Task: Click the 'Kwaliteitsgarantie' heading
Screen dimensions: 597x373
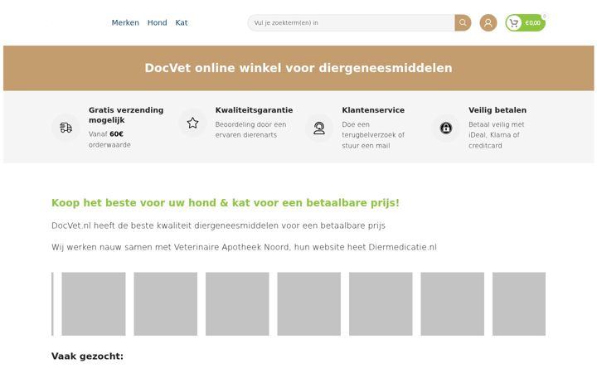Action: pos(254,110)
